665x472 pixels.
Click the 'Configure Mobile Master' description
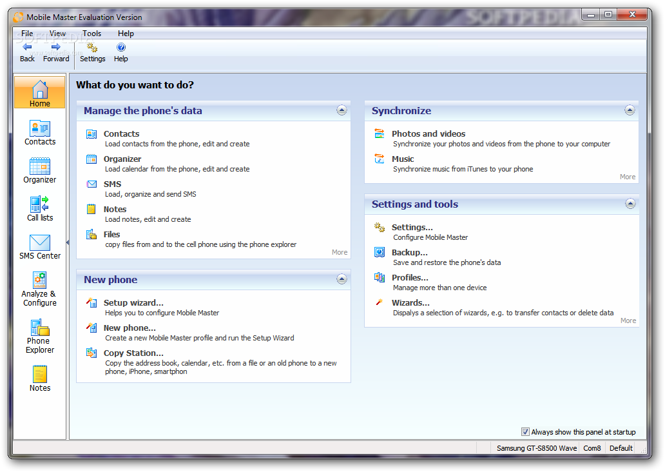pos(430,238)
